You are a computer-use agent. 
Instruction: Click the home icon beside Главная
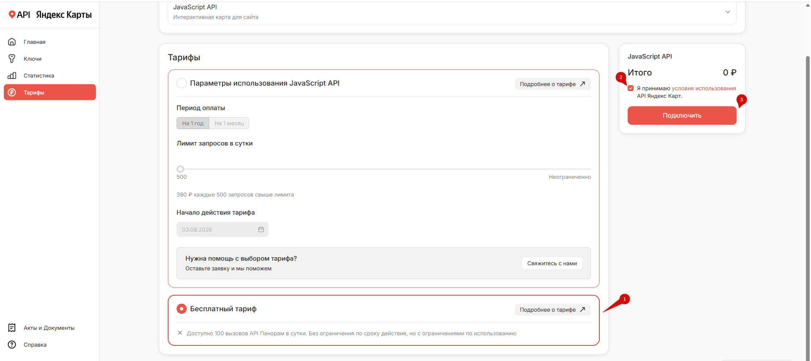tap(12, 42)
